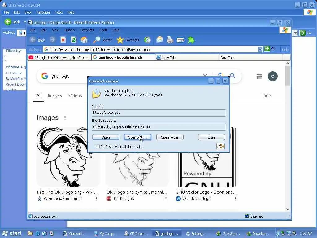Viewport: 317px width, 238px height.
Task: Click the green Go arrow beside IE address bar
Action: (267, 49)
